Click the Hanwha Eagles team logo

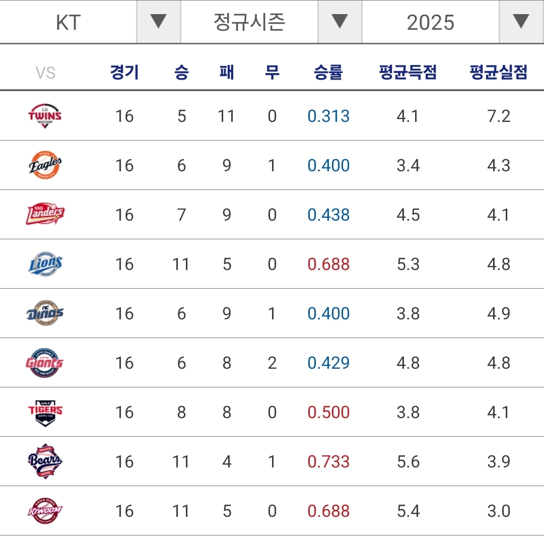[45, 165]
